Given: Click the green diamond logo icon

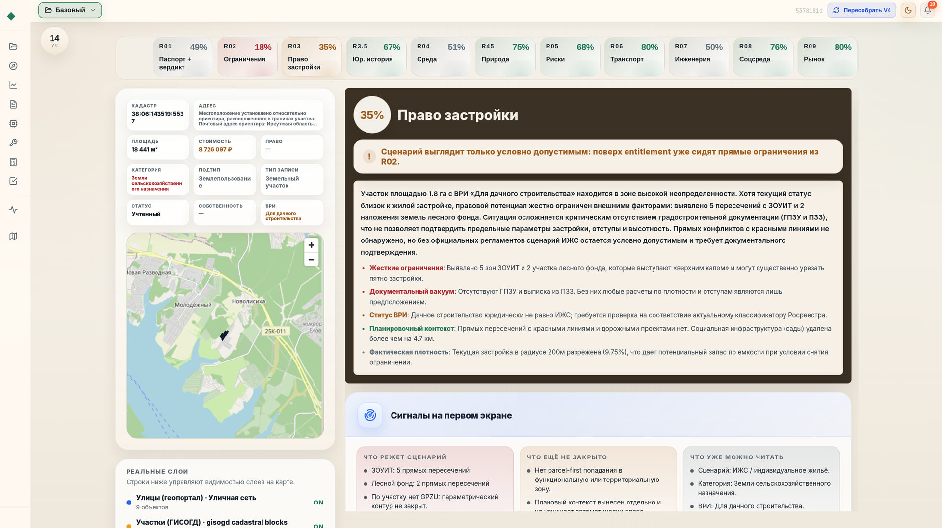Looking at the screenshot, I should [11, 16].
